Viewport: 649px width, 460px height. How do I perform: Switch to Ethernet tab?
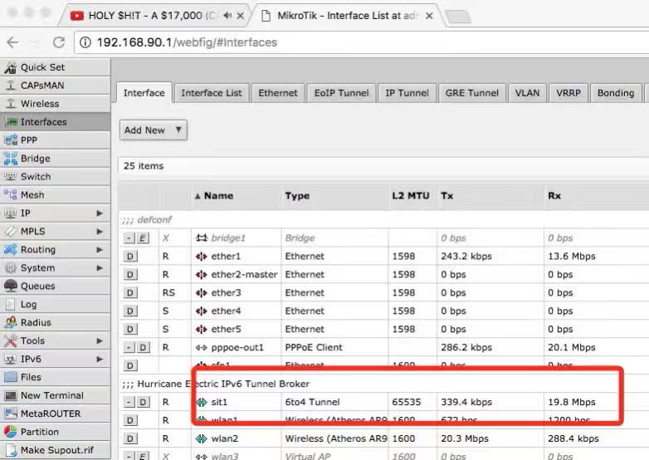pos(278,93)
